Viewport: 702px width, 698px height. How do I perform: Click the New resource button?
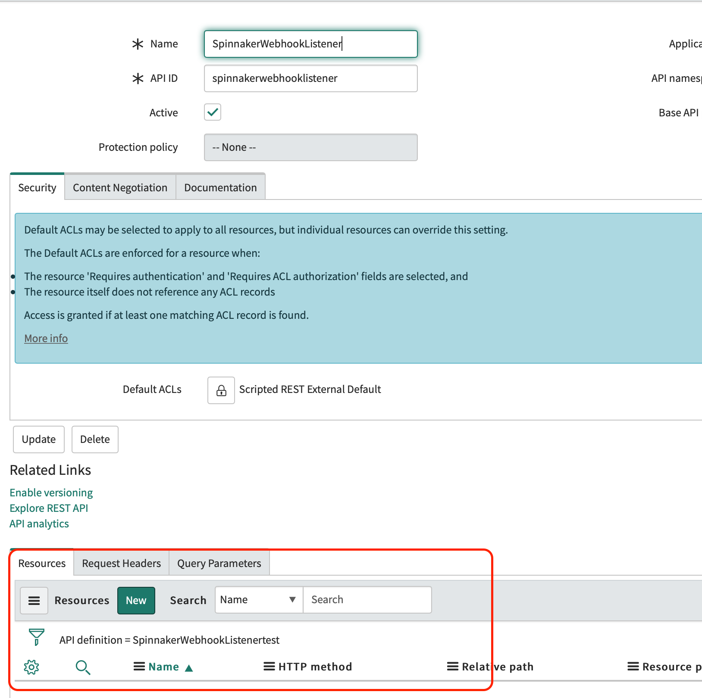tap(136, 601)
